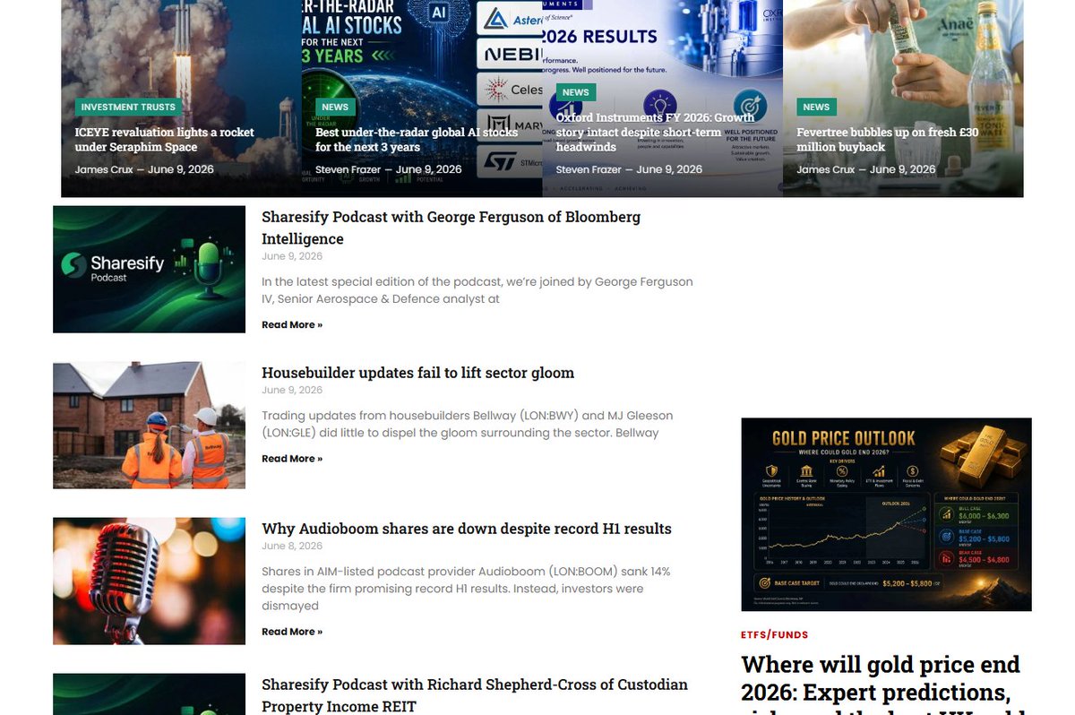Click excerpt text mentioning Bellway and MJ Gleeson
The image size is (1075, 715).
point(467,424)
